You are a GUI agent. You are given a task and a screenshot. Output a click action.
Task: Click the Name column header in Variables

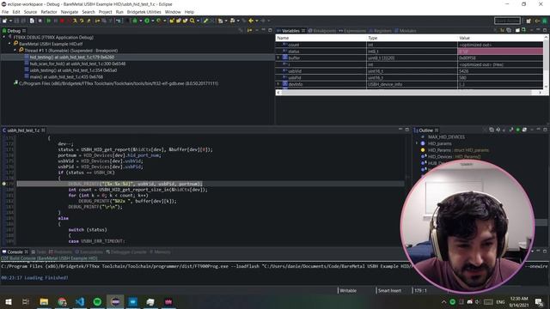click(321, 38)
